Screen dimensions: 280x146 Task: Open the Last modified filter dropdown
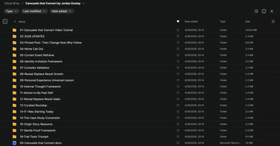point(34,11)
